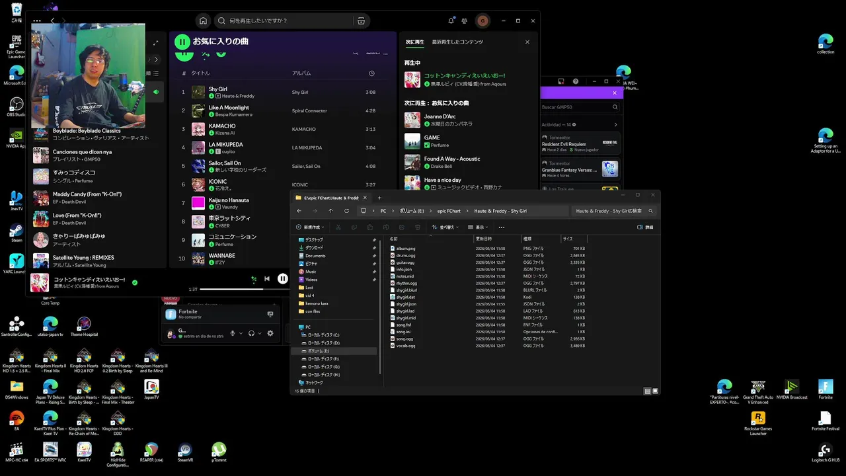Pause song in Spotify bottom player bar
Image resolution: width=846 pixels, height=476 pixels.
(282, 279)
